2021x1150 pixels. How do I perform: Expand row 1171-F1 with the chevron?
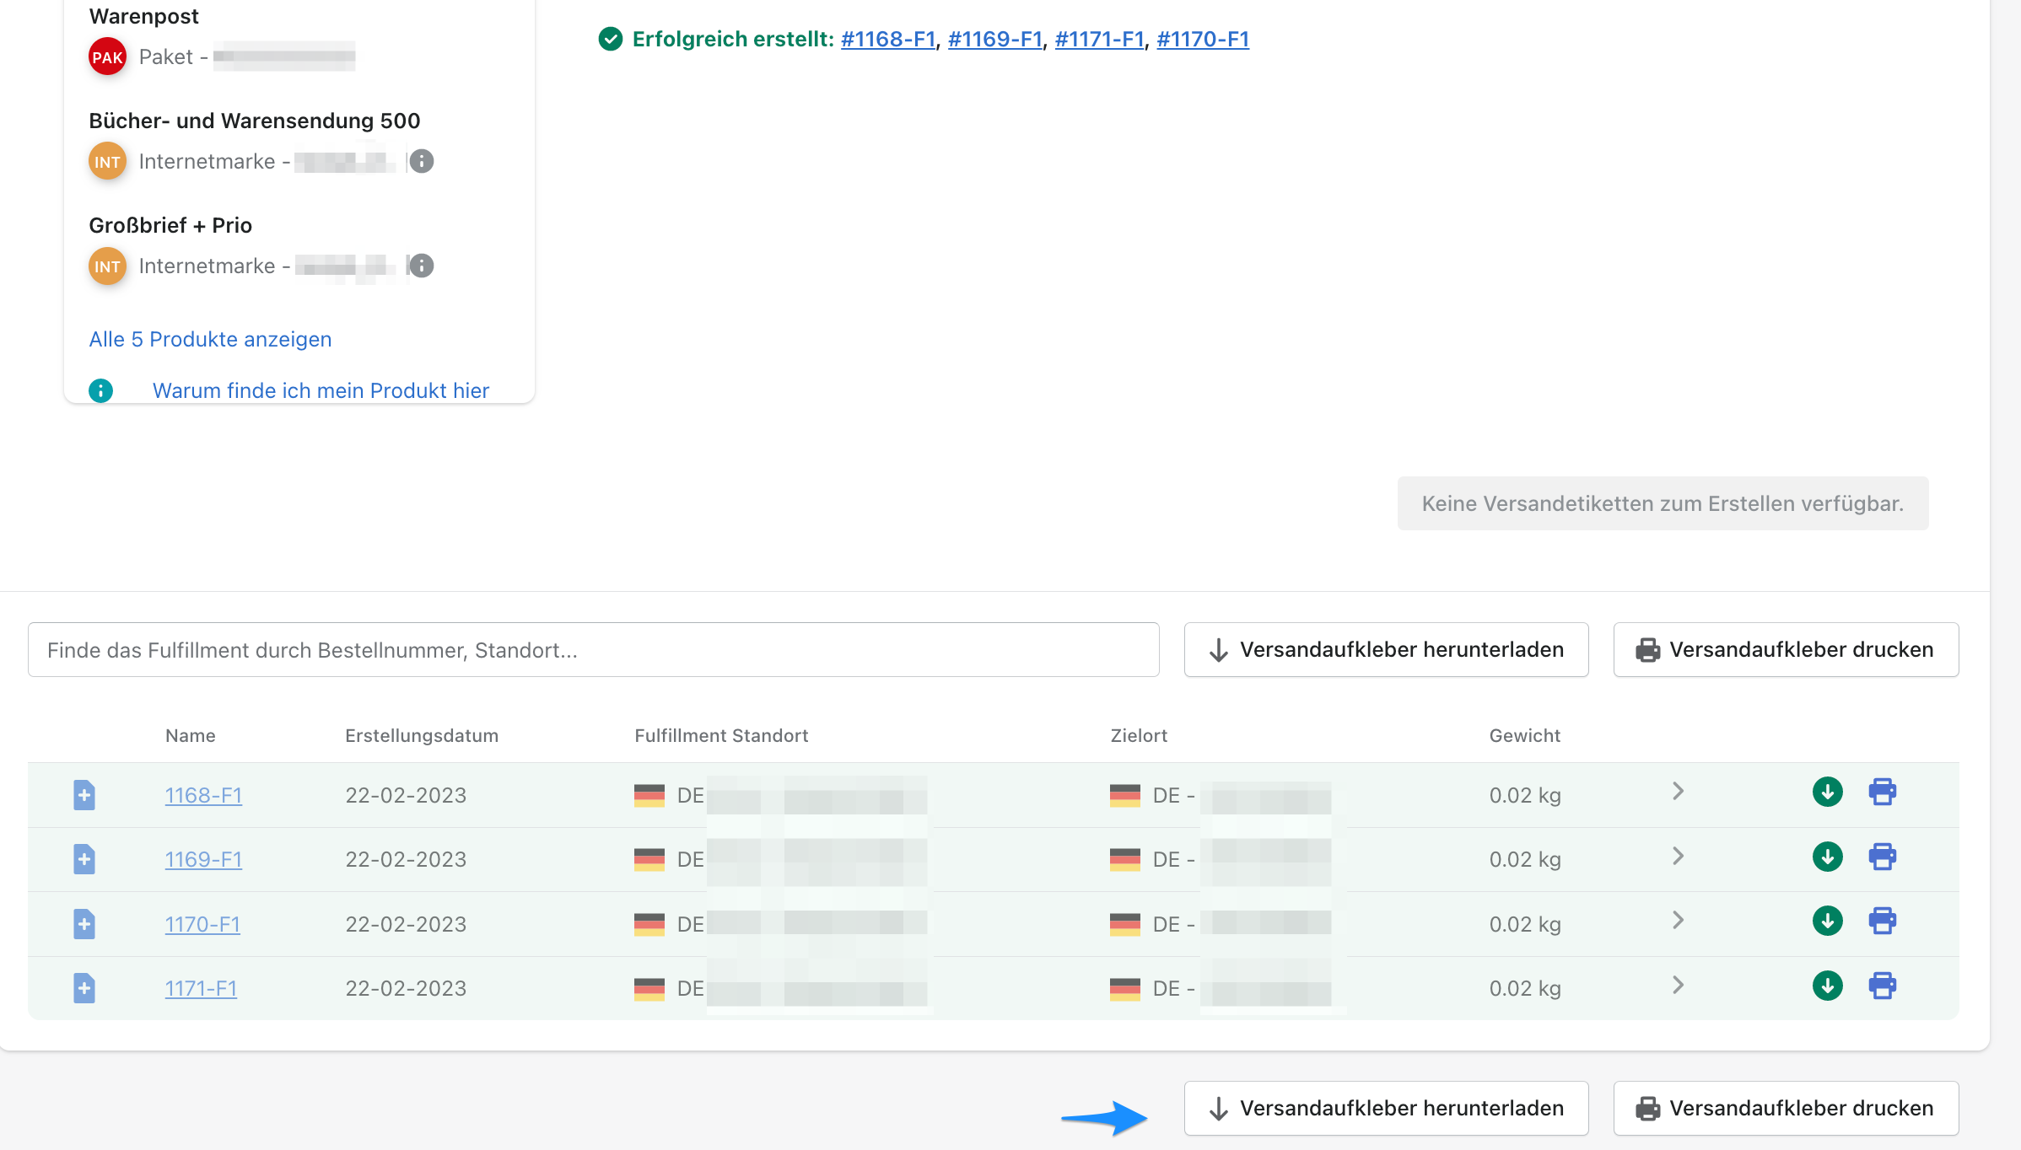tap(1678, 985)
